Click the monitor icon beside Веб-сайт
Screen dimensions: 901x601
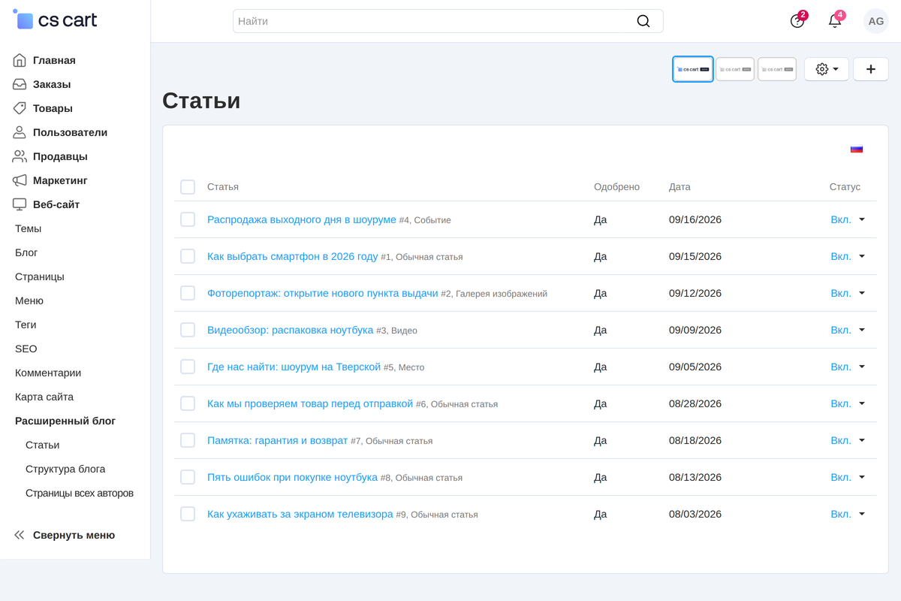20,204
